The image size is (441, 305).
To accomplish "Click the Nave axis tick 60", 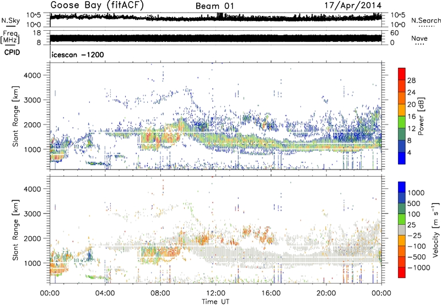I will pos(394,33).
